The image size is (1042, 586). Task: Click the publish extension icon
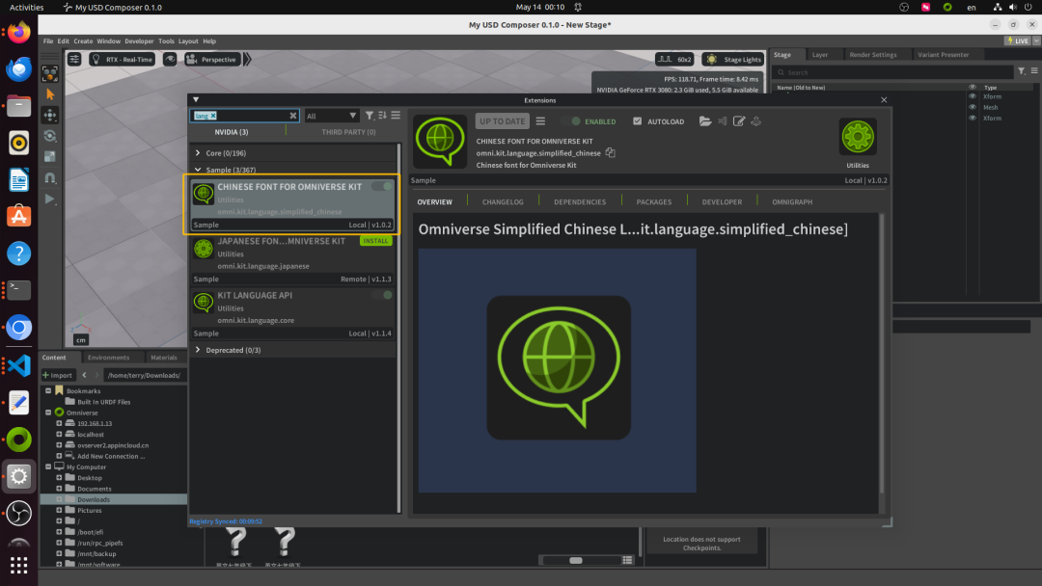(x=755, y=121)
